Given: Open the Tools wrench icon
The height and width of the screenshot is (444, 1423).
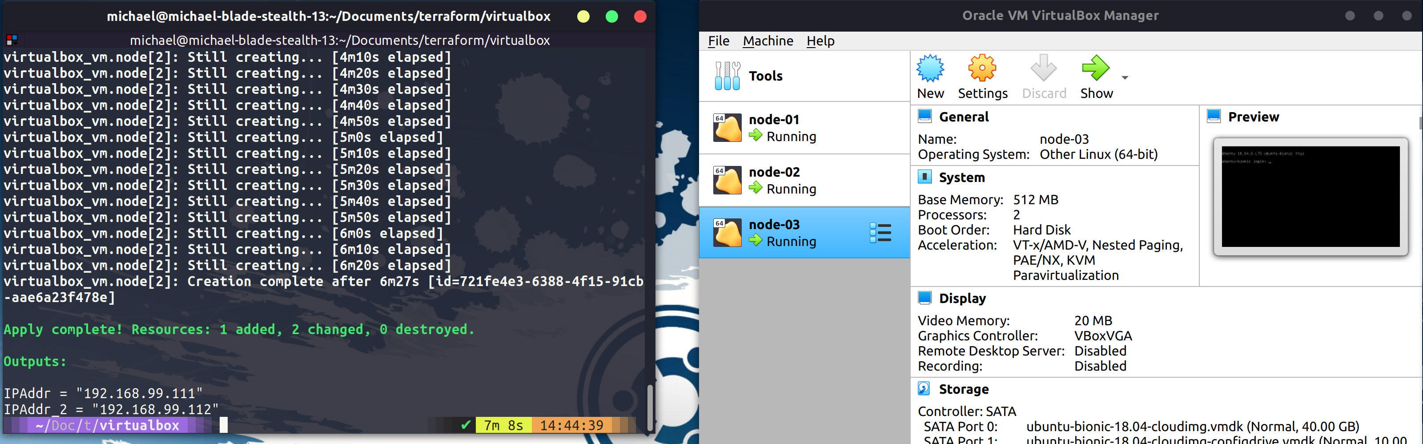Looking at the screenshot, I should (727, 76).
